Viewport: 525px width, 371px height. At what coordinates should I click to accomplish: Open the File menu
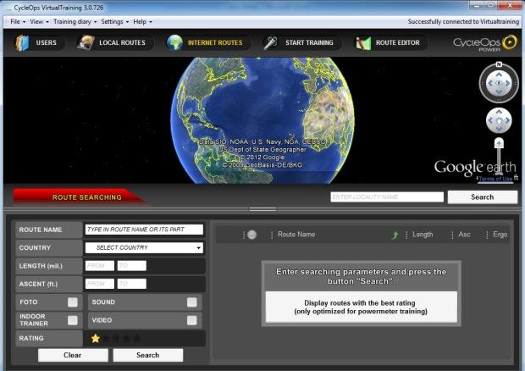pyautogui.click(x=17, y=21)
